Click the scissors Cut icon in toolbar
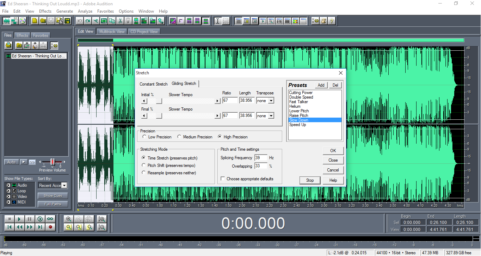 click(120, 21)
